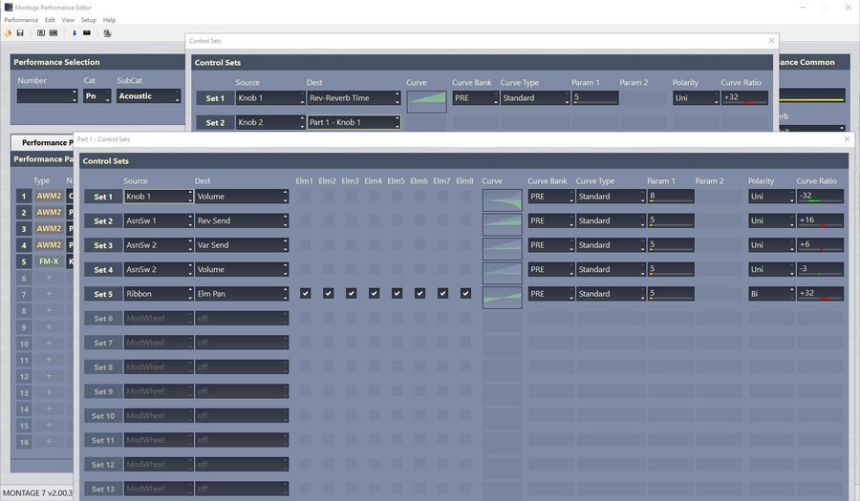The image size is (860, 501).
Task: Click the green display toolbar icon
Action: 87,32
